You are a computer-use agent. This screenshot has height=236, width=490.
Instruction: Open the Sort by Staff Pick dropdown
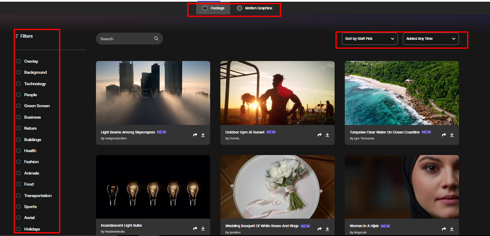pyautogui.click(x=369, y=39)
